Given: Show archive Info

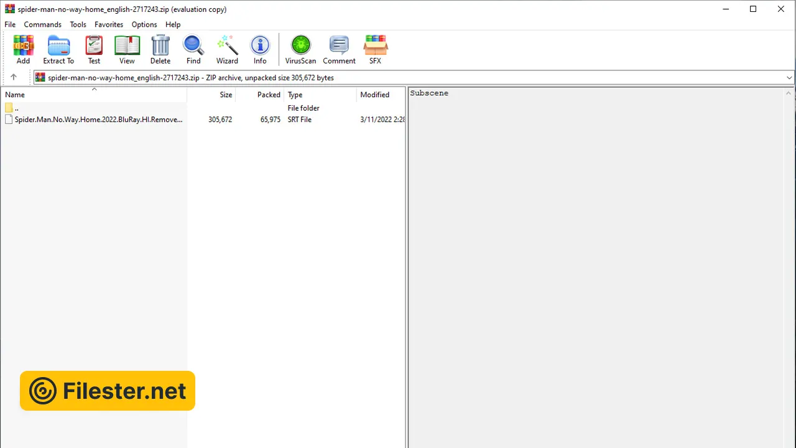Looking at the screenshot, I should pyautogui.click(x=260, y=49).
